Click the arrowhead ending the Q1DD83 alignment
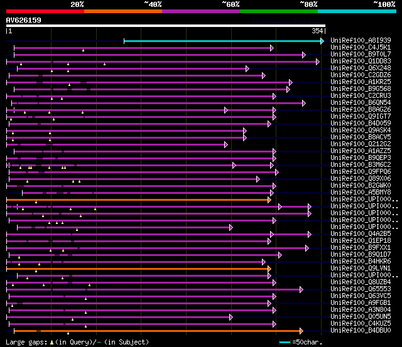This screenshot has width=402, height=347. point(318,61)
